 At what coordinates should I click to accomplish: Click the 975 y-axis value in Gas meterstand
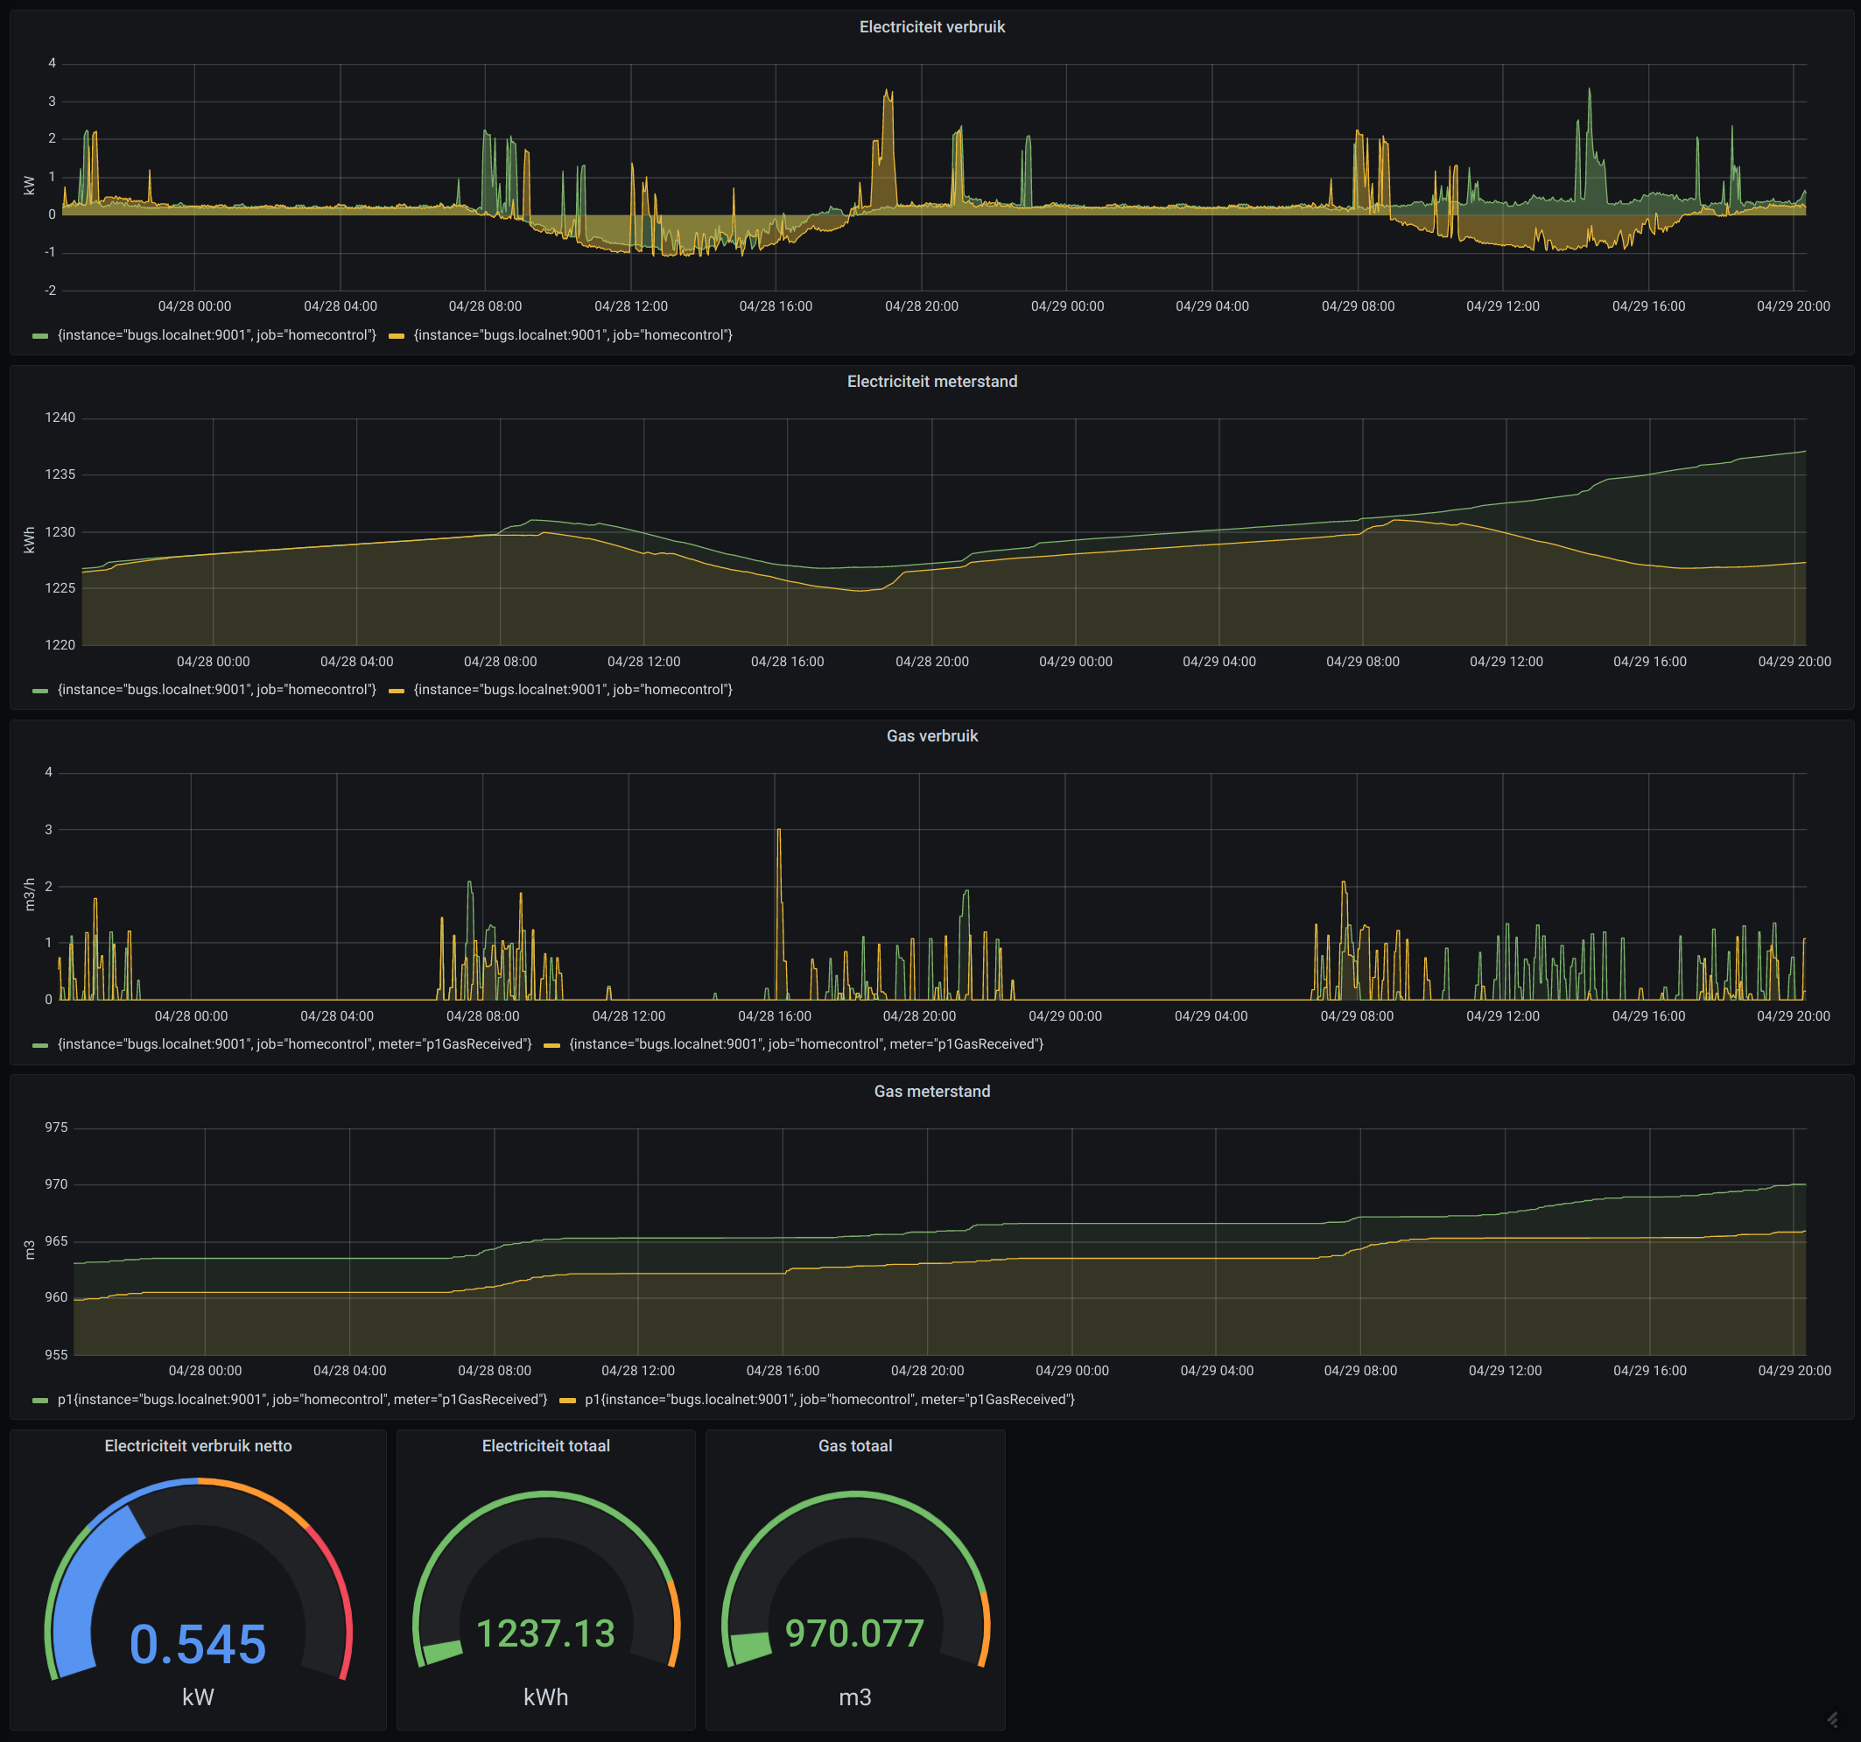(x=56, y=1128)
